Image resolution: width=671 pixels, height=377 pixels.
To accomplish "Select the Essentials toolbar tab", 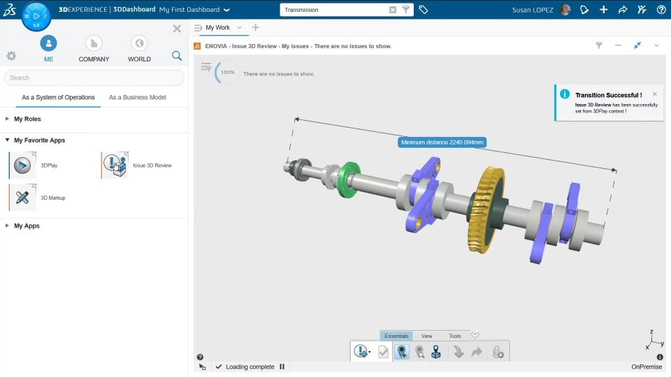I will [x=396, y=336].
